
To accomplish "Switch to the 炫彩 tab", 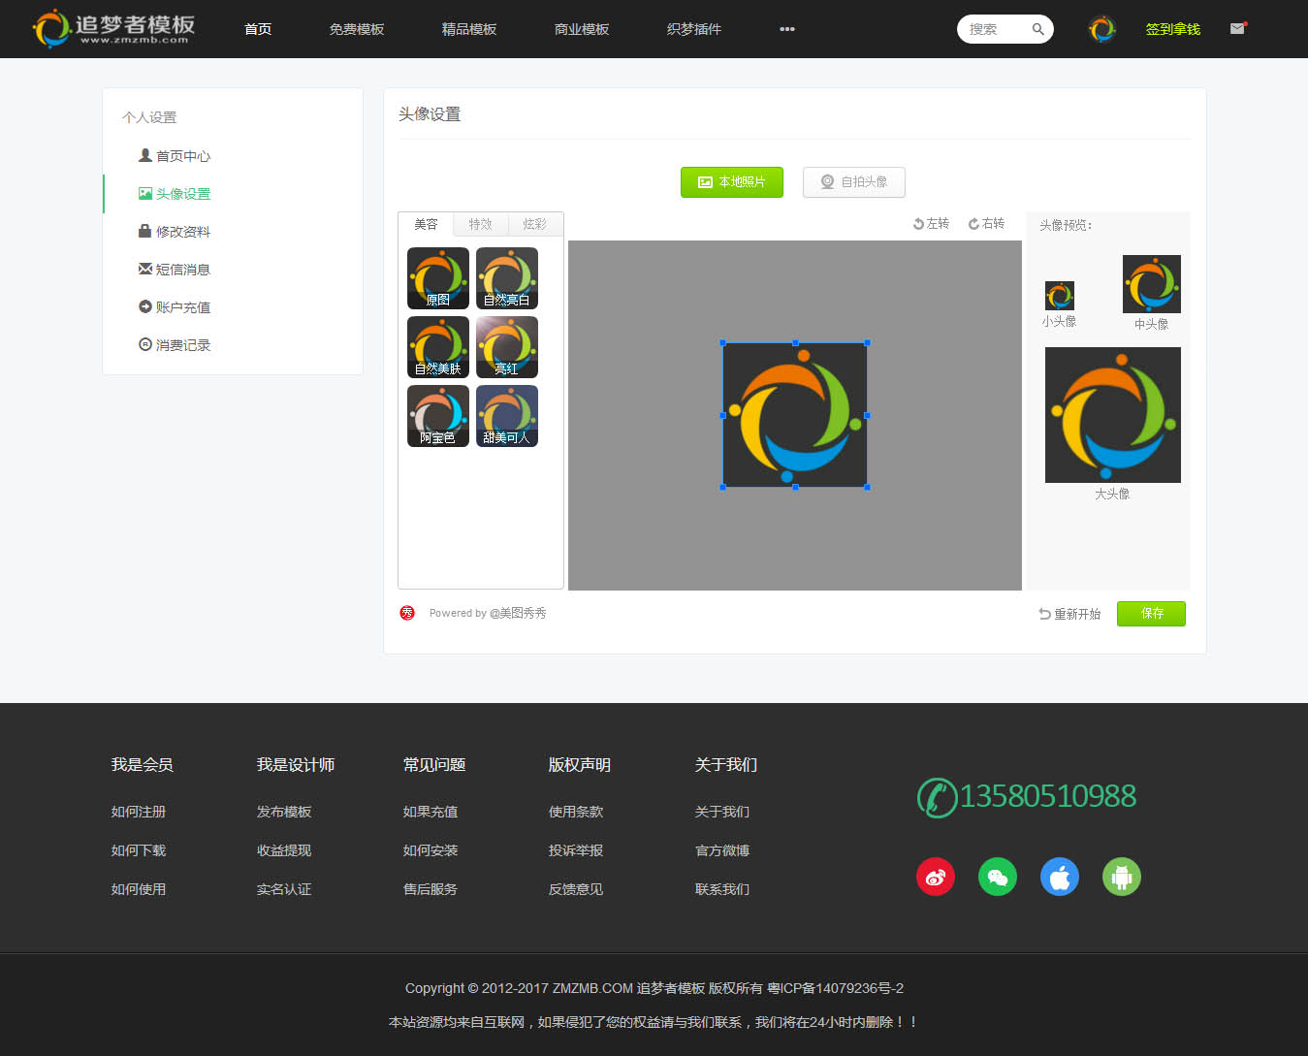I will 534,224.
